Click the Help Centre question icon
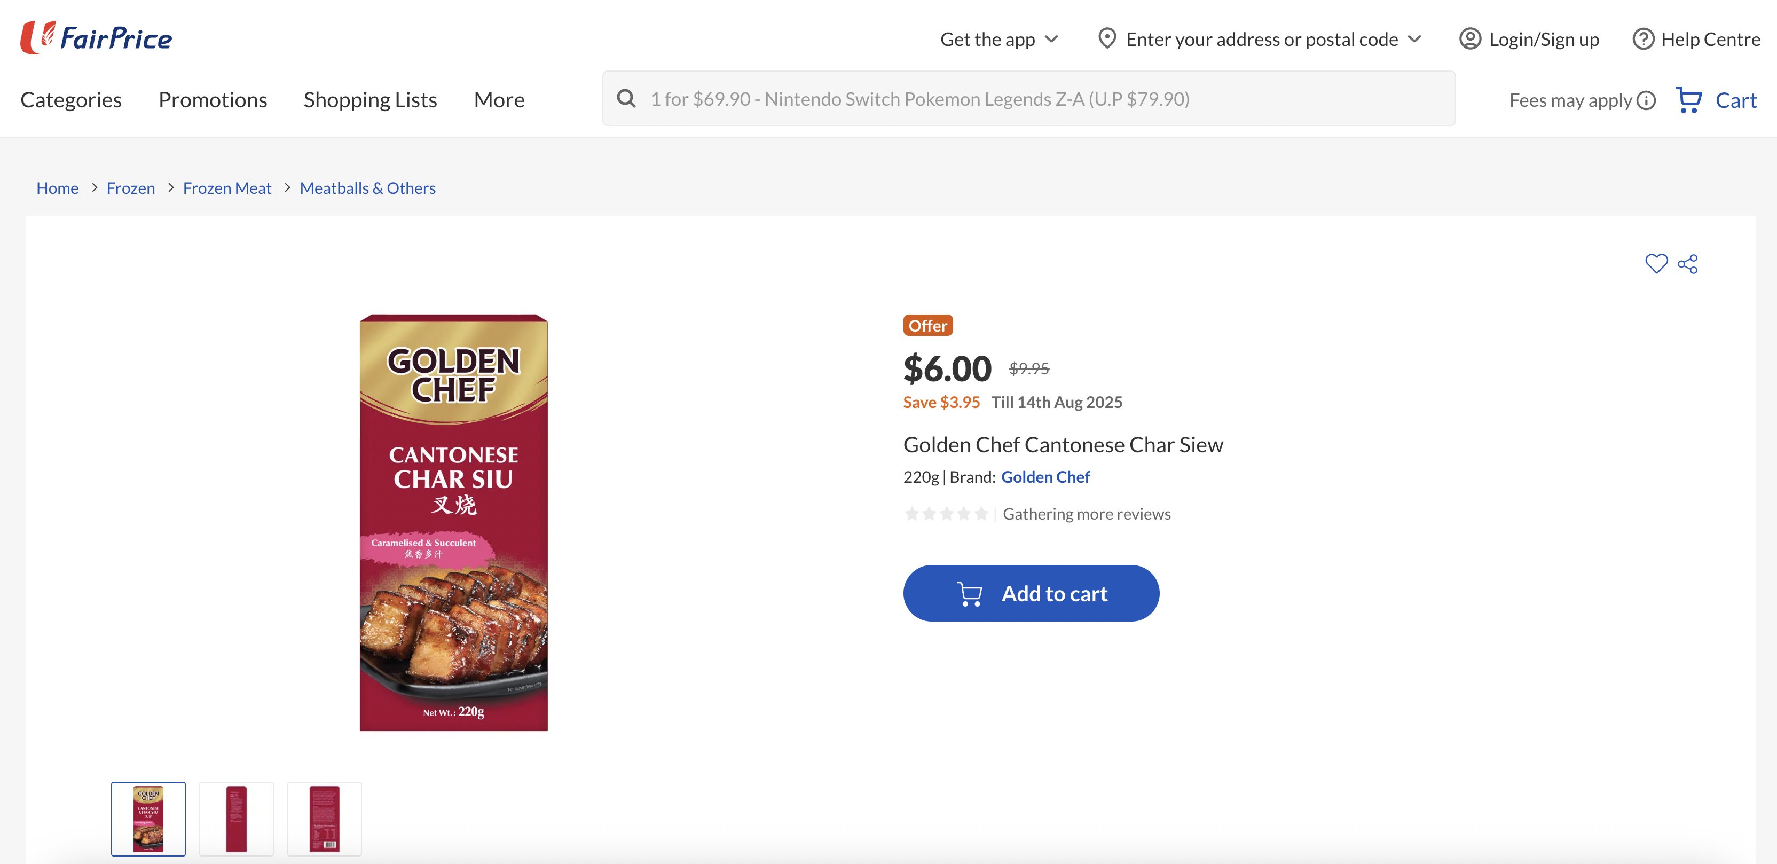1777x864 pixels. coord(1642,40)
